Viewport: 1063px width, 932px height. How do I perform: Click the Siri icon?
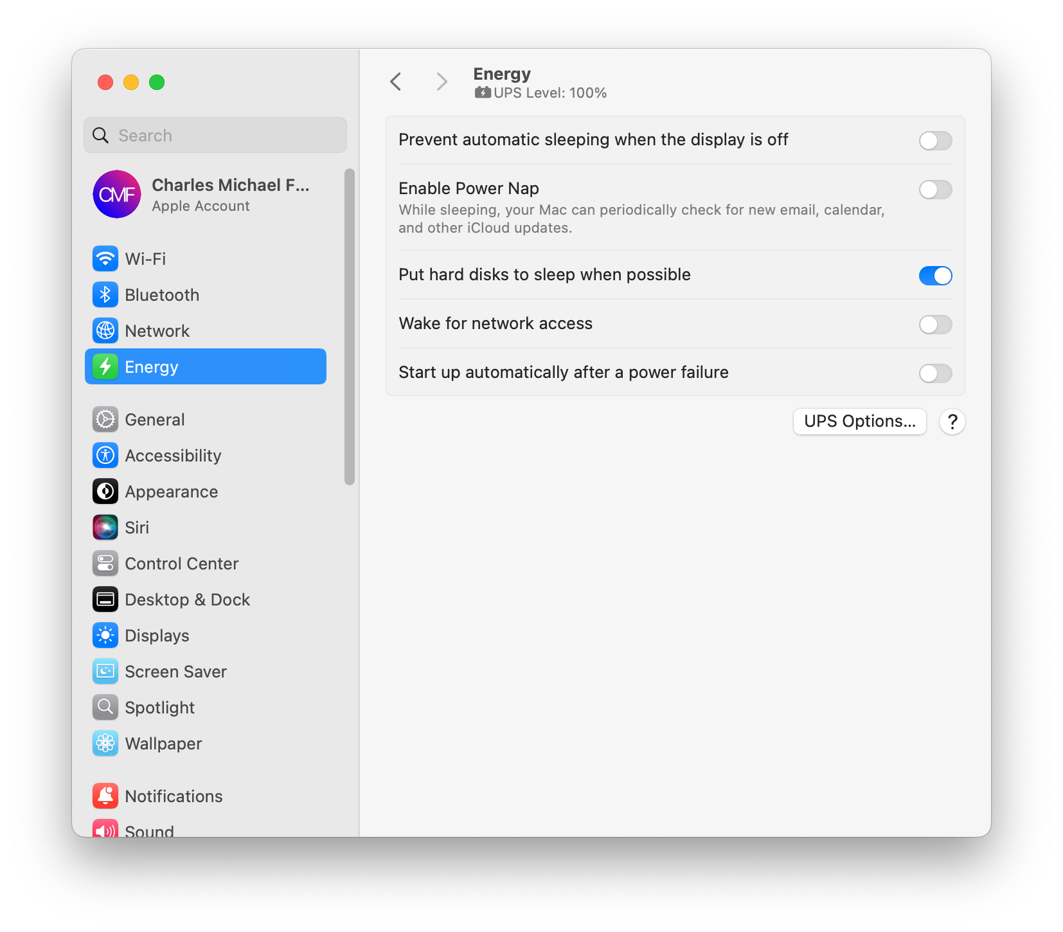point(105,528)
